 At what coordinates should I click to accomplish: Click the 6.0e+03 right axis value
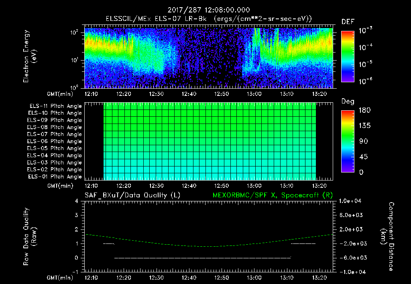(x=351, y=215)
